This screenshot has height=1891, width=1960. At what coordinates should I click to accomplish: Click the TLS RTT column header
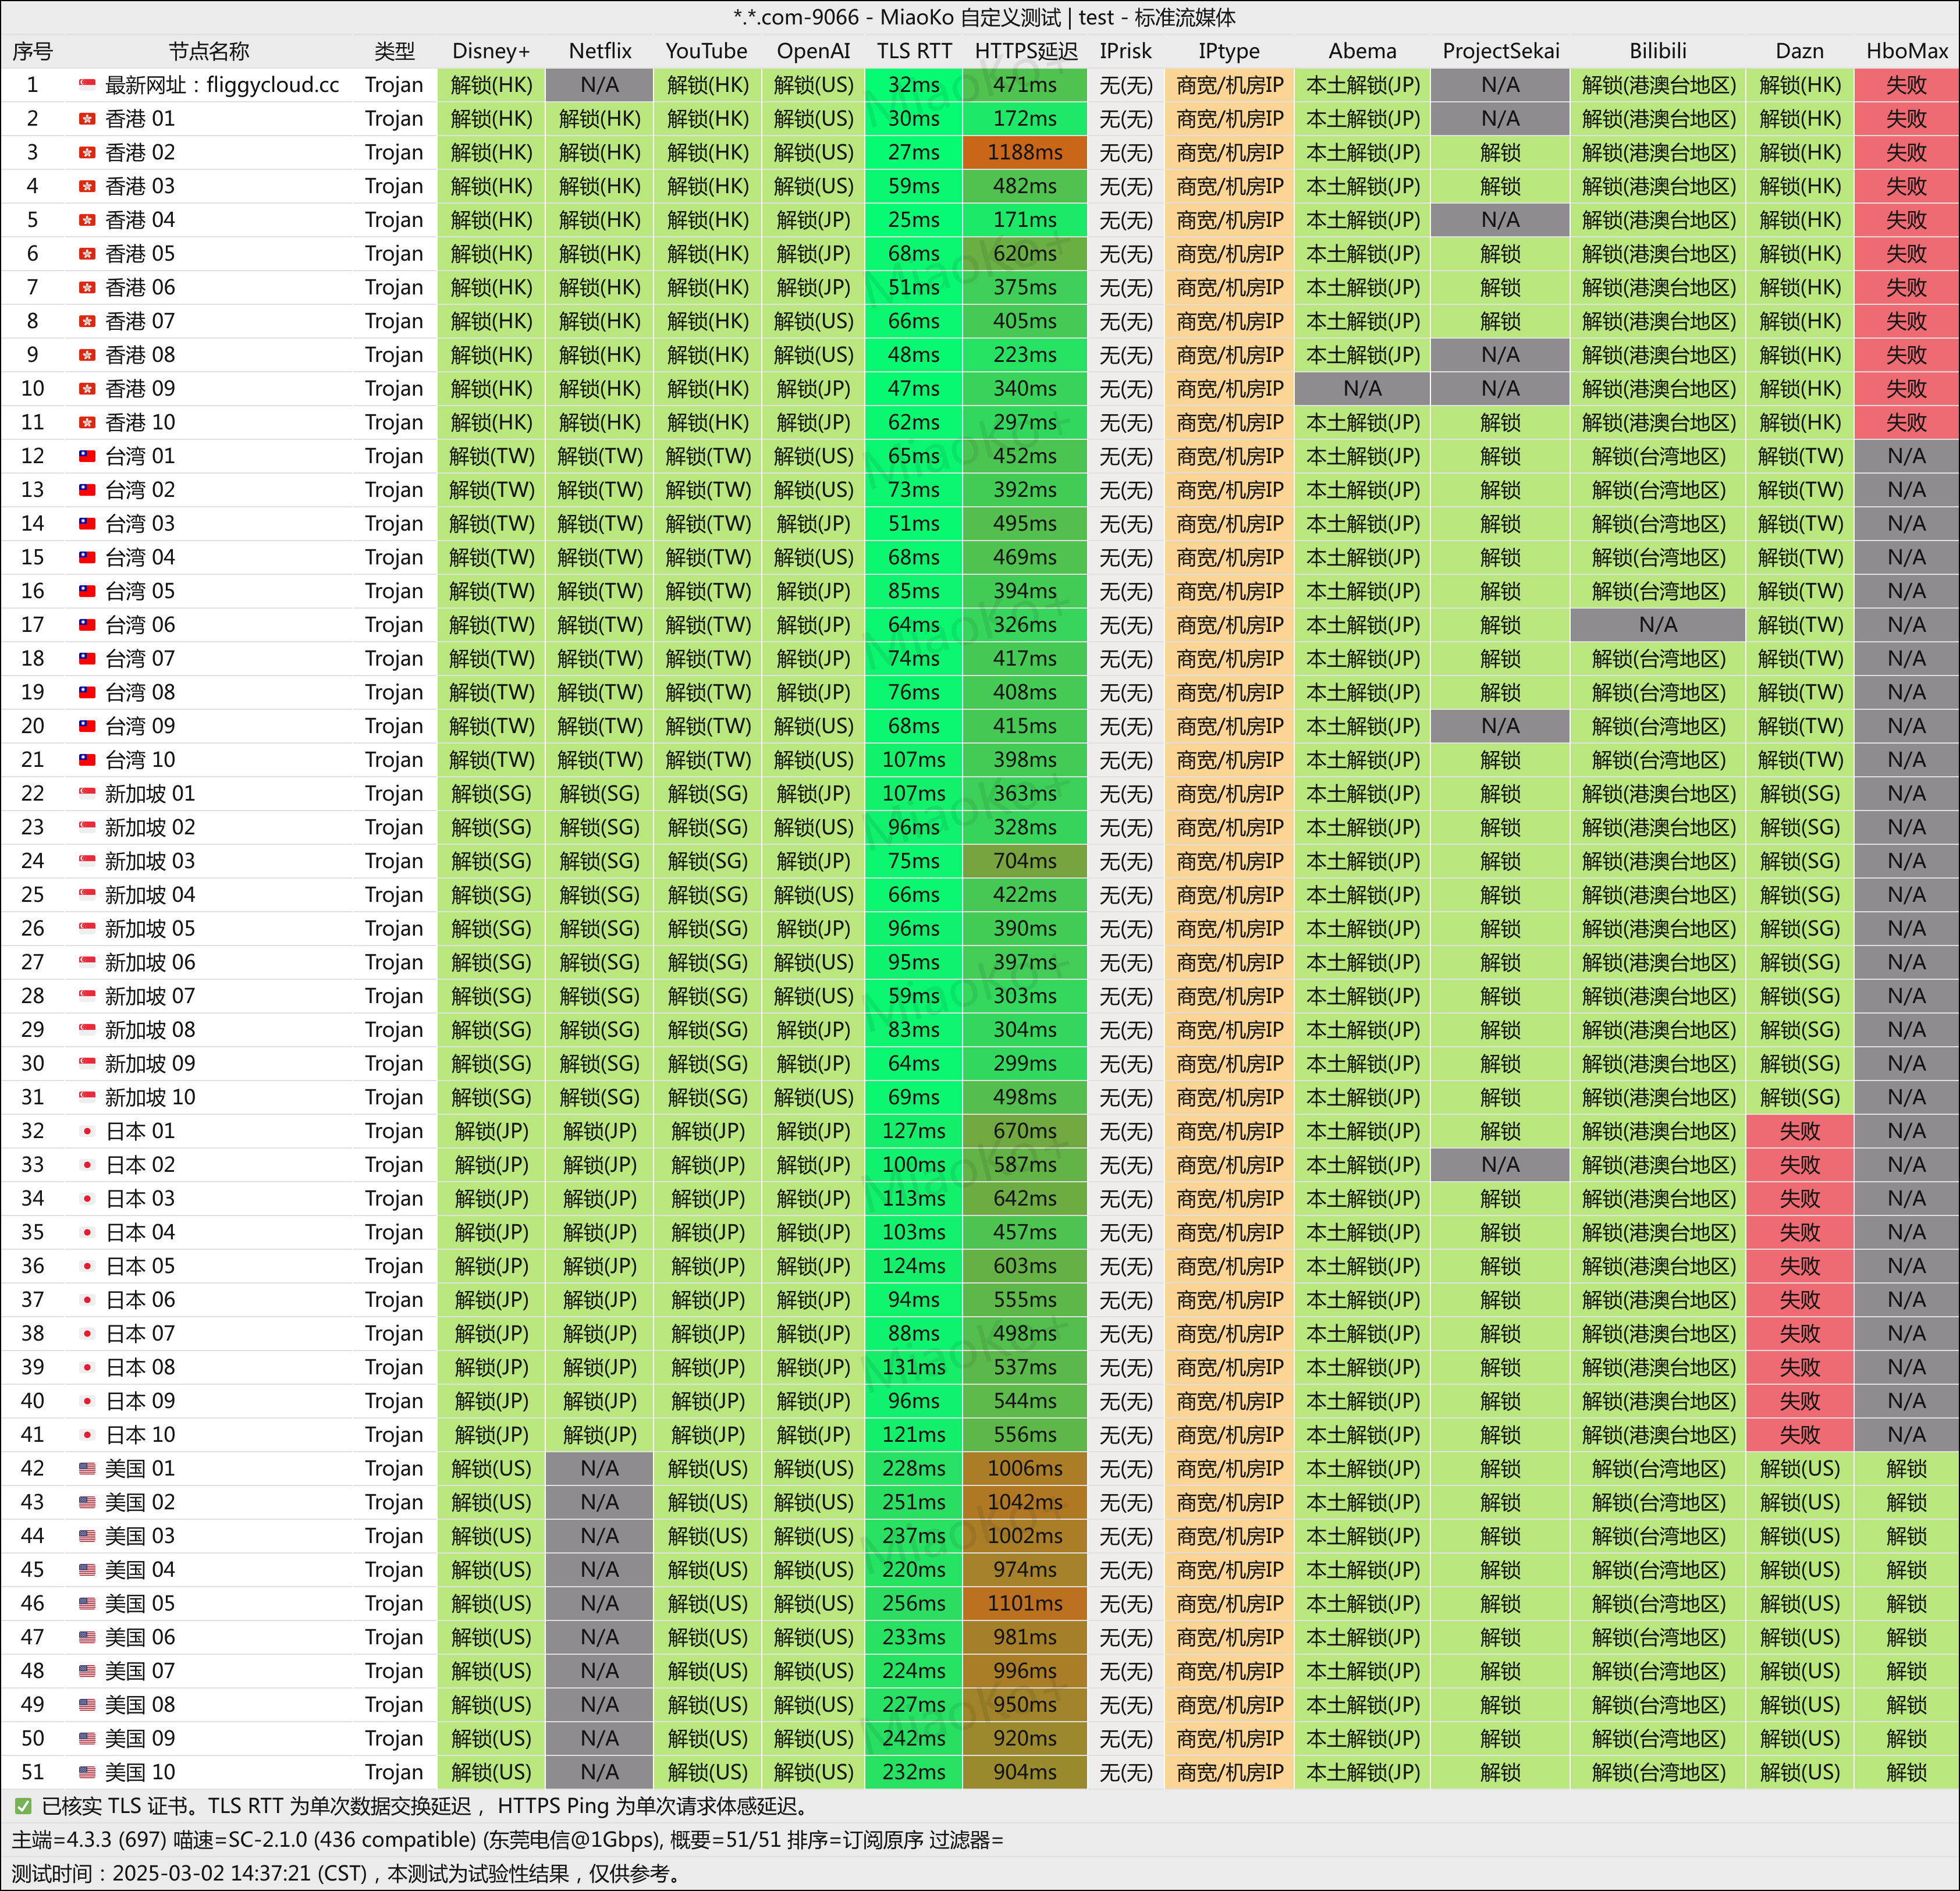[914, 51]
